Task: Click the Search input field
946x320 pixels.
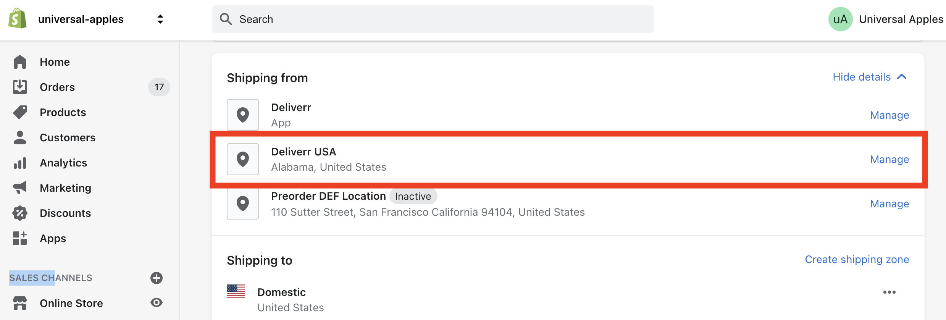Action: click(x=433, y=19)
